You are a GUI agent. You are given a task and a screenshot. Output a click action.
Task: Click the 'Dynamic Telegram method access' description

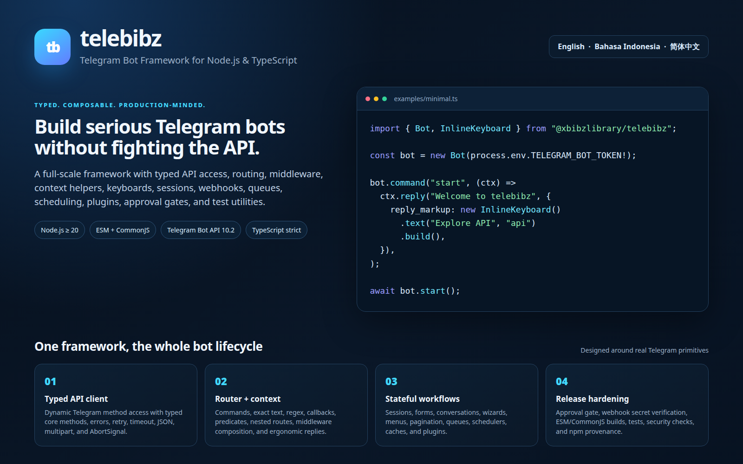(114, 422)
